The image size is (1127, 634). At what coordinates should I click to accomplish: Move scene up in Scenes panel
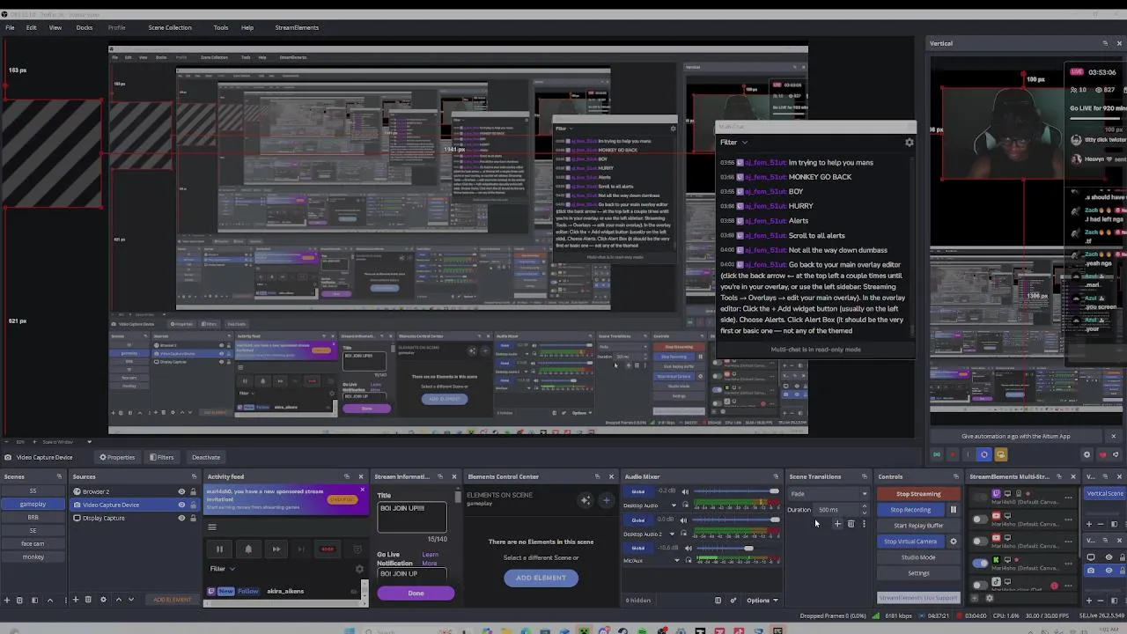(50, 600)
